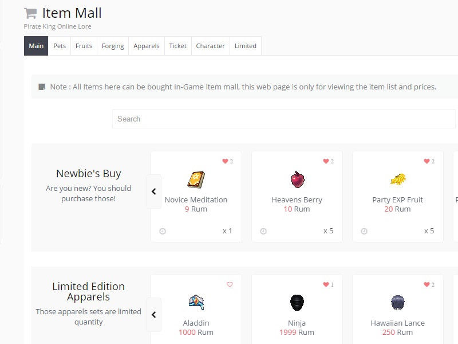Like the Novice Meditation item heart

click(225, 161)
